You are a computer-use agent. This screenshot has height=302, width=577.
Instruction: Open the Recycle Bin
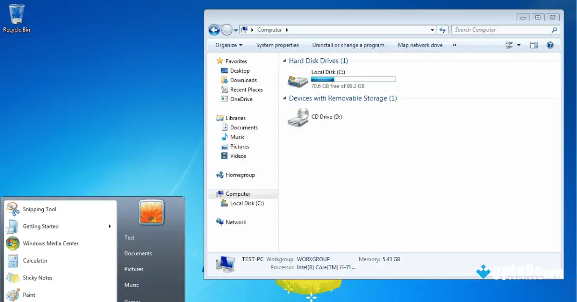16,14
